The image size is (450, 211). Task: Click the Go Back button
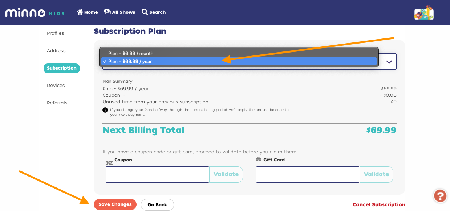click(x=157, y=205)
